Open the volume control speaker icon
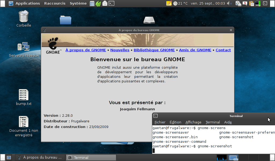This screenshot has height=161, width=275. click(229, 3)
